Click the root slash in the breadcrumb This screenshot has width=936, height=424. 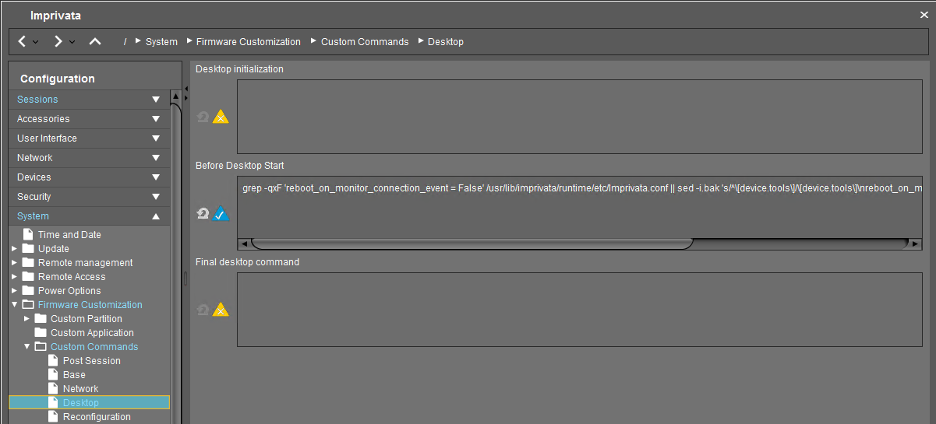125,42
